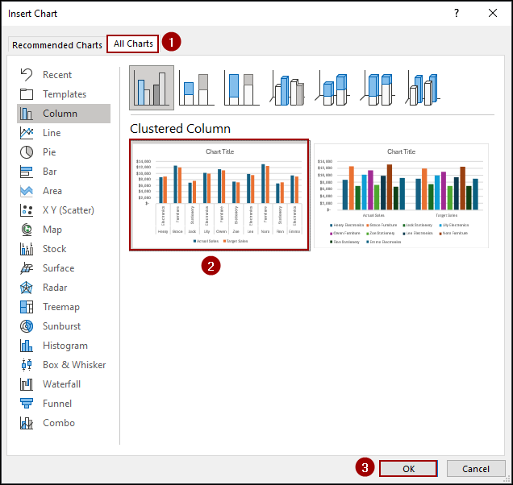Click the Surface chart type icon

(27, 268)
